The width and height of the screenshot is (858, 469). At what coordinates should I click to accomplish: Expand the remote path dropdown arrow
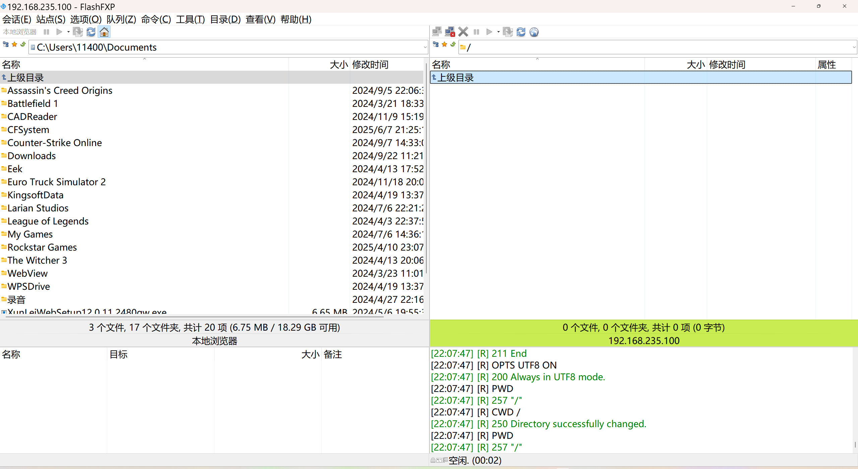854,47
